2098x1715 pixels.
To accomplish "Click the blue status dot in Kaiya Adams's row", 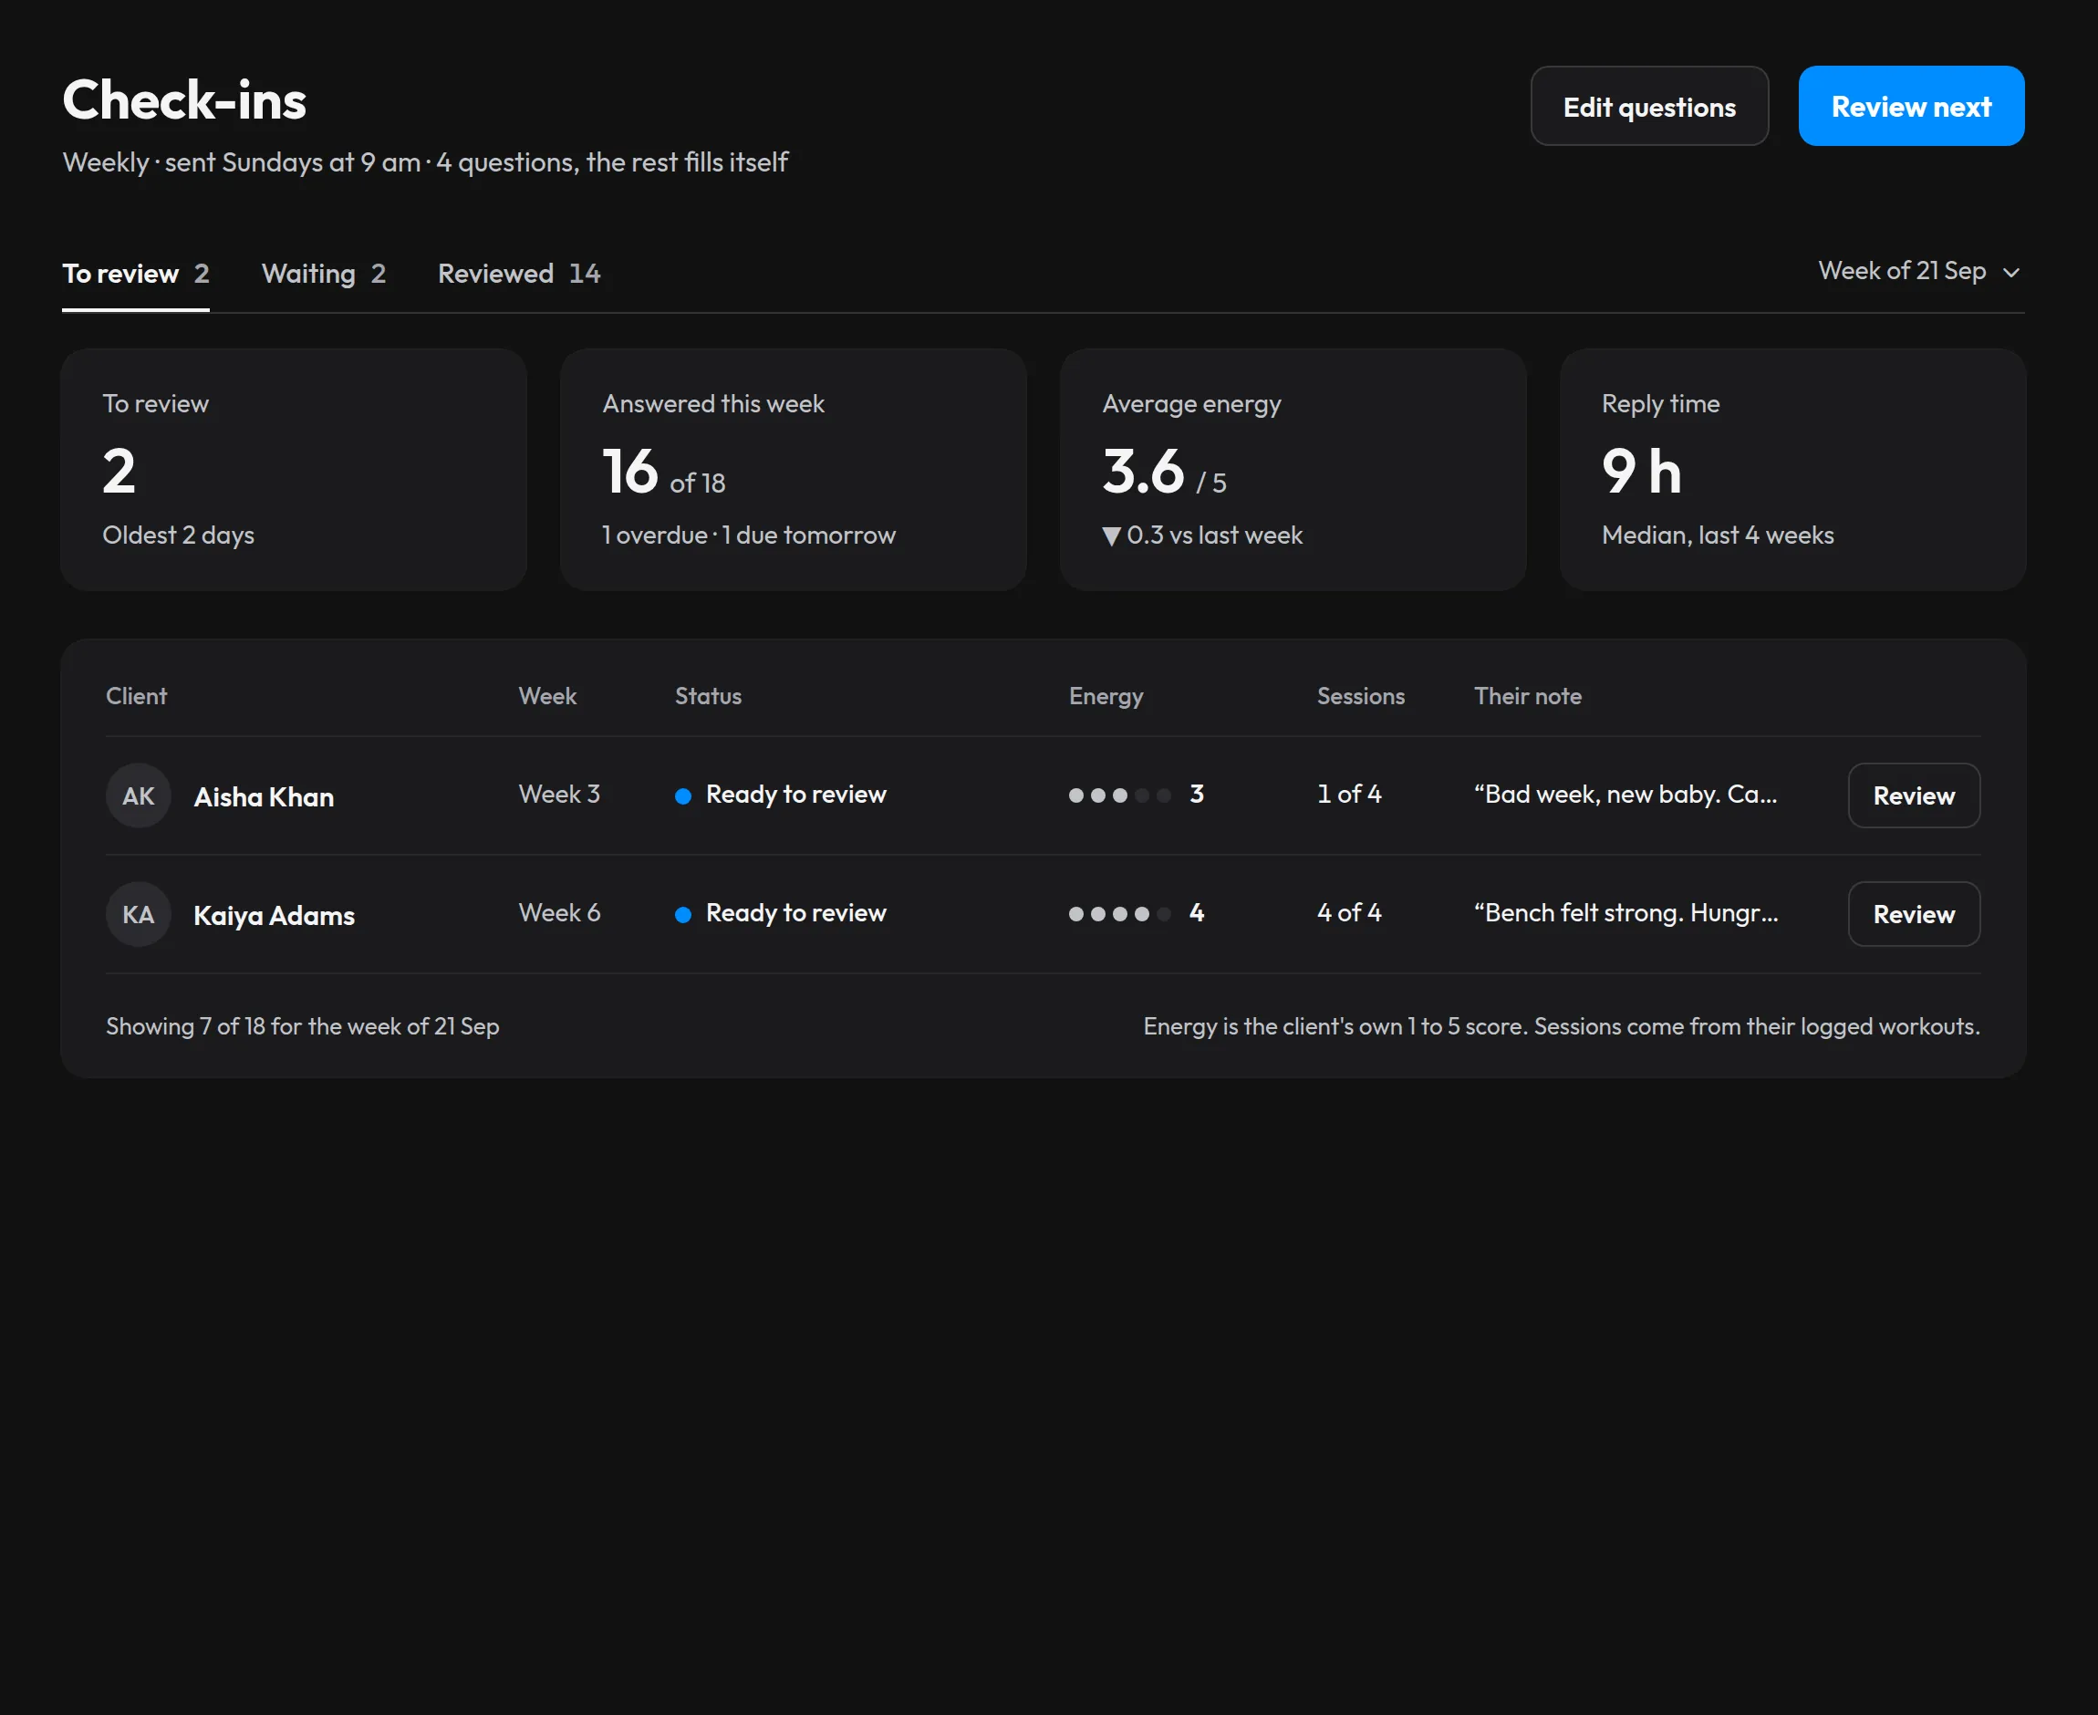I will [682, 914].
